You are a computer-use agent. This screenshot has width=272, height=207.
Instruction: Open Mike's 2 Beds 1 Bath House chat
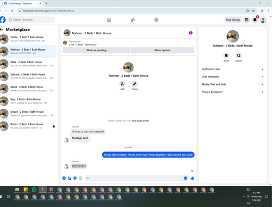pyautogui.click(x=28, y=64)
